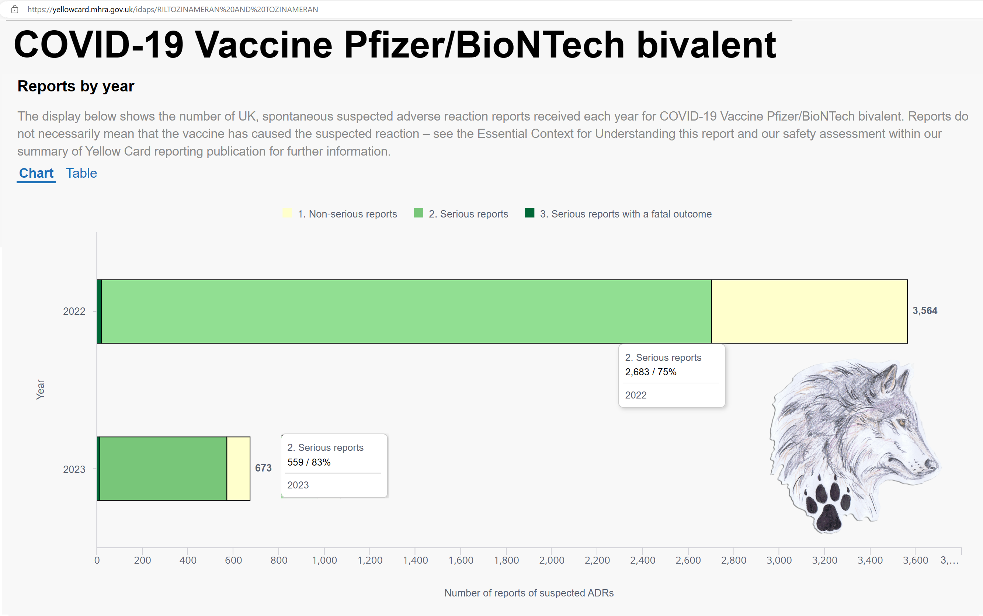Click the 2022 serious reports green bar
The height and width of the screenshot is (616, 983).
click(x=407, y=312)
